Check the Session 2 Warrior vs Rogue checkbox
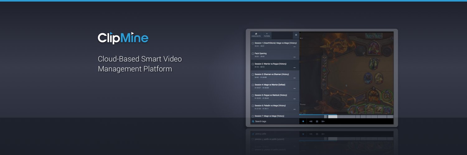The image size is (467, 155). 253,64
